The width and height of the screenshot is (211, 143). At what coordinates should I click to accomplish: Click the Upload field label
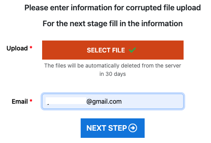(17, 48)
